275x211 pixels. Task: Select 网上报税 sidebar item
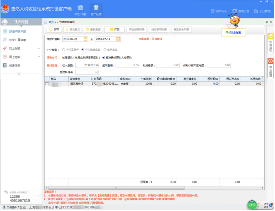click(x=15, y=49)
